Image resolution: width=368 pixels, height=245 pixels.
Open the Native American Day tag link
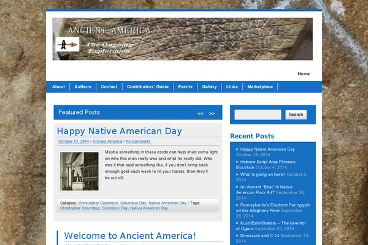(149, 208)
